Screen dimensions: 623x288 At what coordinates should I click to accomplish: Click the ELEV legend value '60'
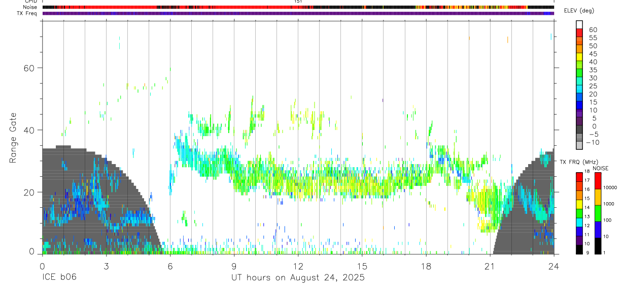point(593,30)
